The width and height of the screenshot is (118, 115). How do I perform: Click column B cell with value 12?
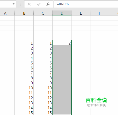click(x=24, y=97)
